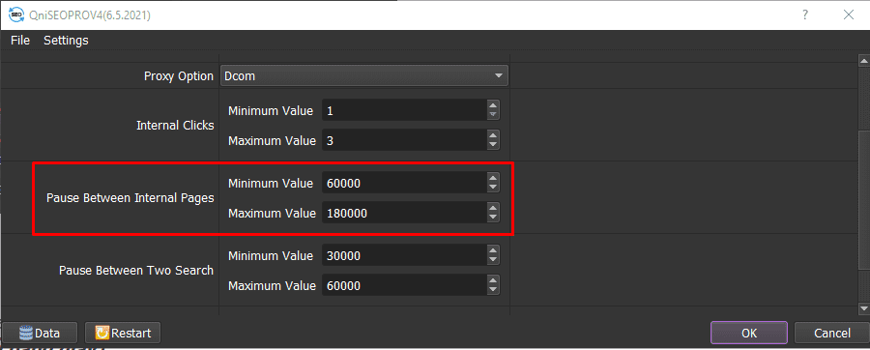The image size is (870, 350).
Task: Click the Data button
Action: click(40, 333)
